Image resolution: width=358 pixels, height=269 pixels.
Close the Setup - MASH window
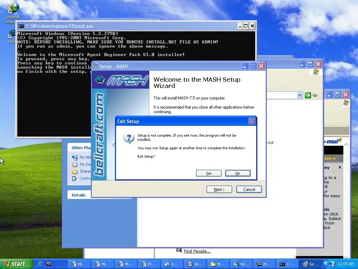pyautogui.click(x=261, y=66)
